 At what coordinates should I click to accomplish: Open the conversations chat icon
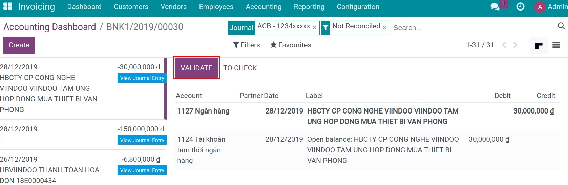[495, 7]
